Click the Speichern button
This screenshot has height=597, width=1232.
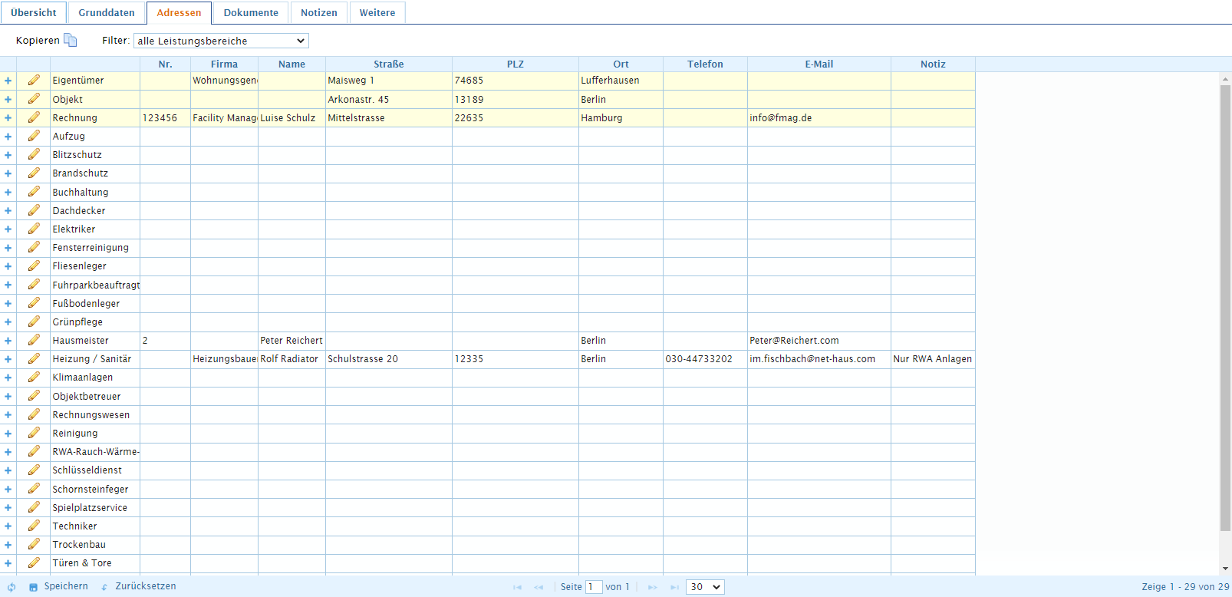coord(58,586)
